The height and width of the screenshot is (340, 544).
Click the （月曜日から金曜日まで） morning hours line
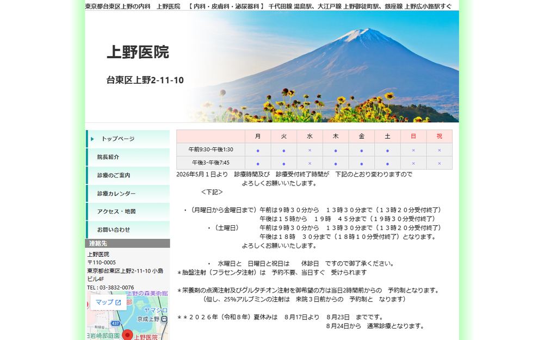(313, 210)
